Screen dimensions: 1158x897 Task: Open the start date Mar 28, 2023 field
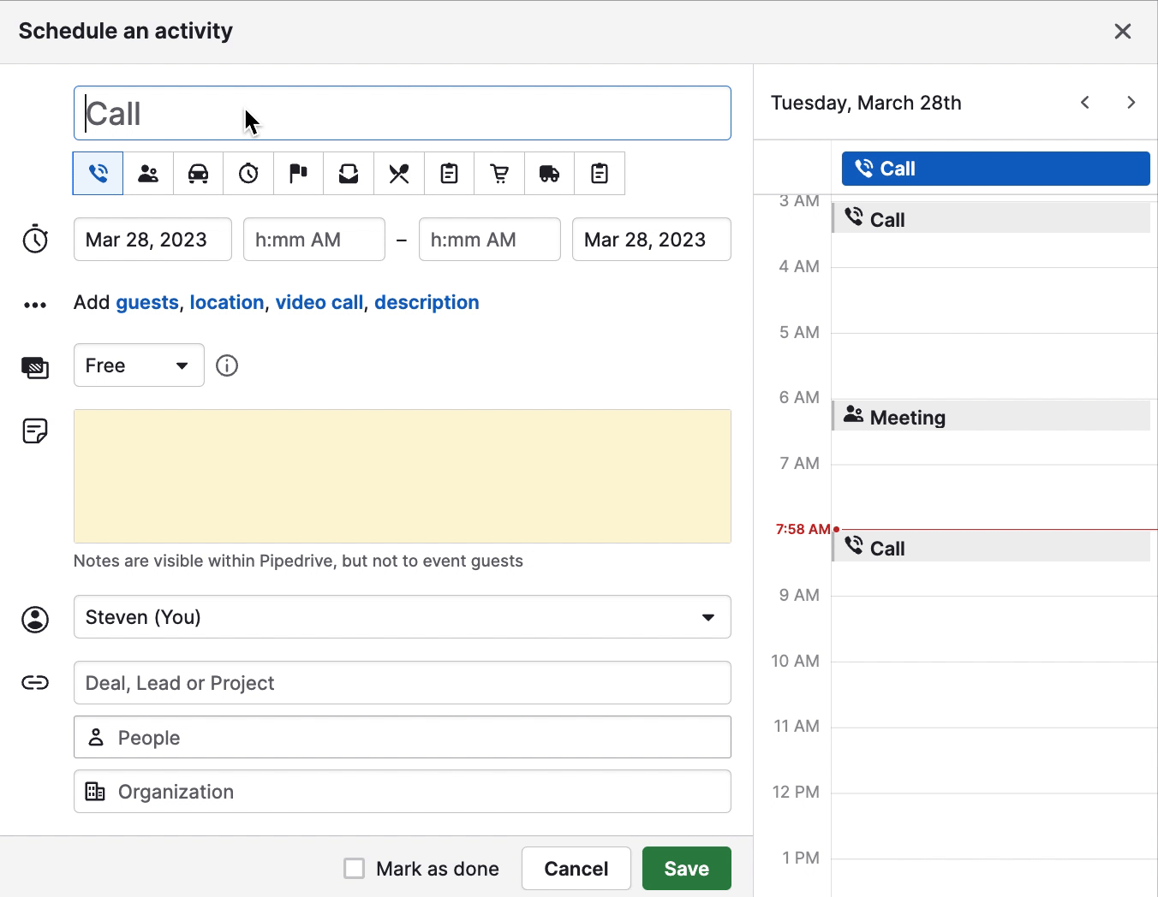point(152,240)
